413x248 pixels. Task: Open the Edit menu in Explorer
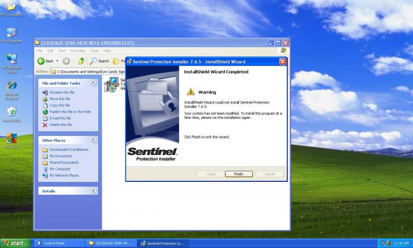(50, 51)
